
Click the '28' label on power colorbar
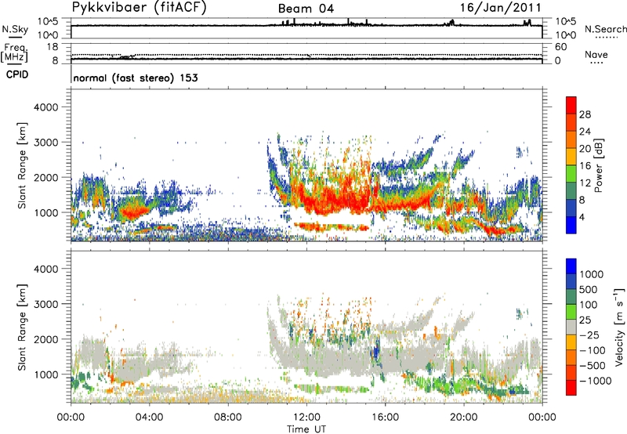click(585, 114)
